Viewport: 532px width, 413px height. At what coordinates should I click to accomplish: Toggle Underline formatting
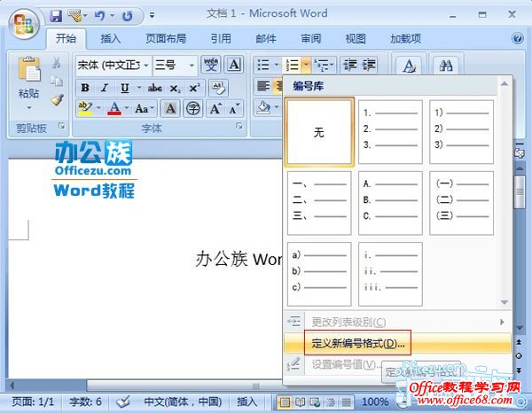point(124,88)
